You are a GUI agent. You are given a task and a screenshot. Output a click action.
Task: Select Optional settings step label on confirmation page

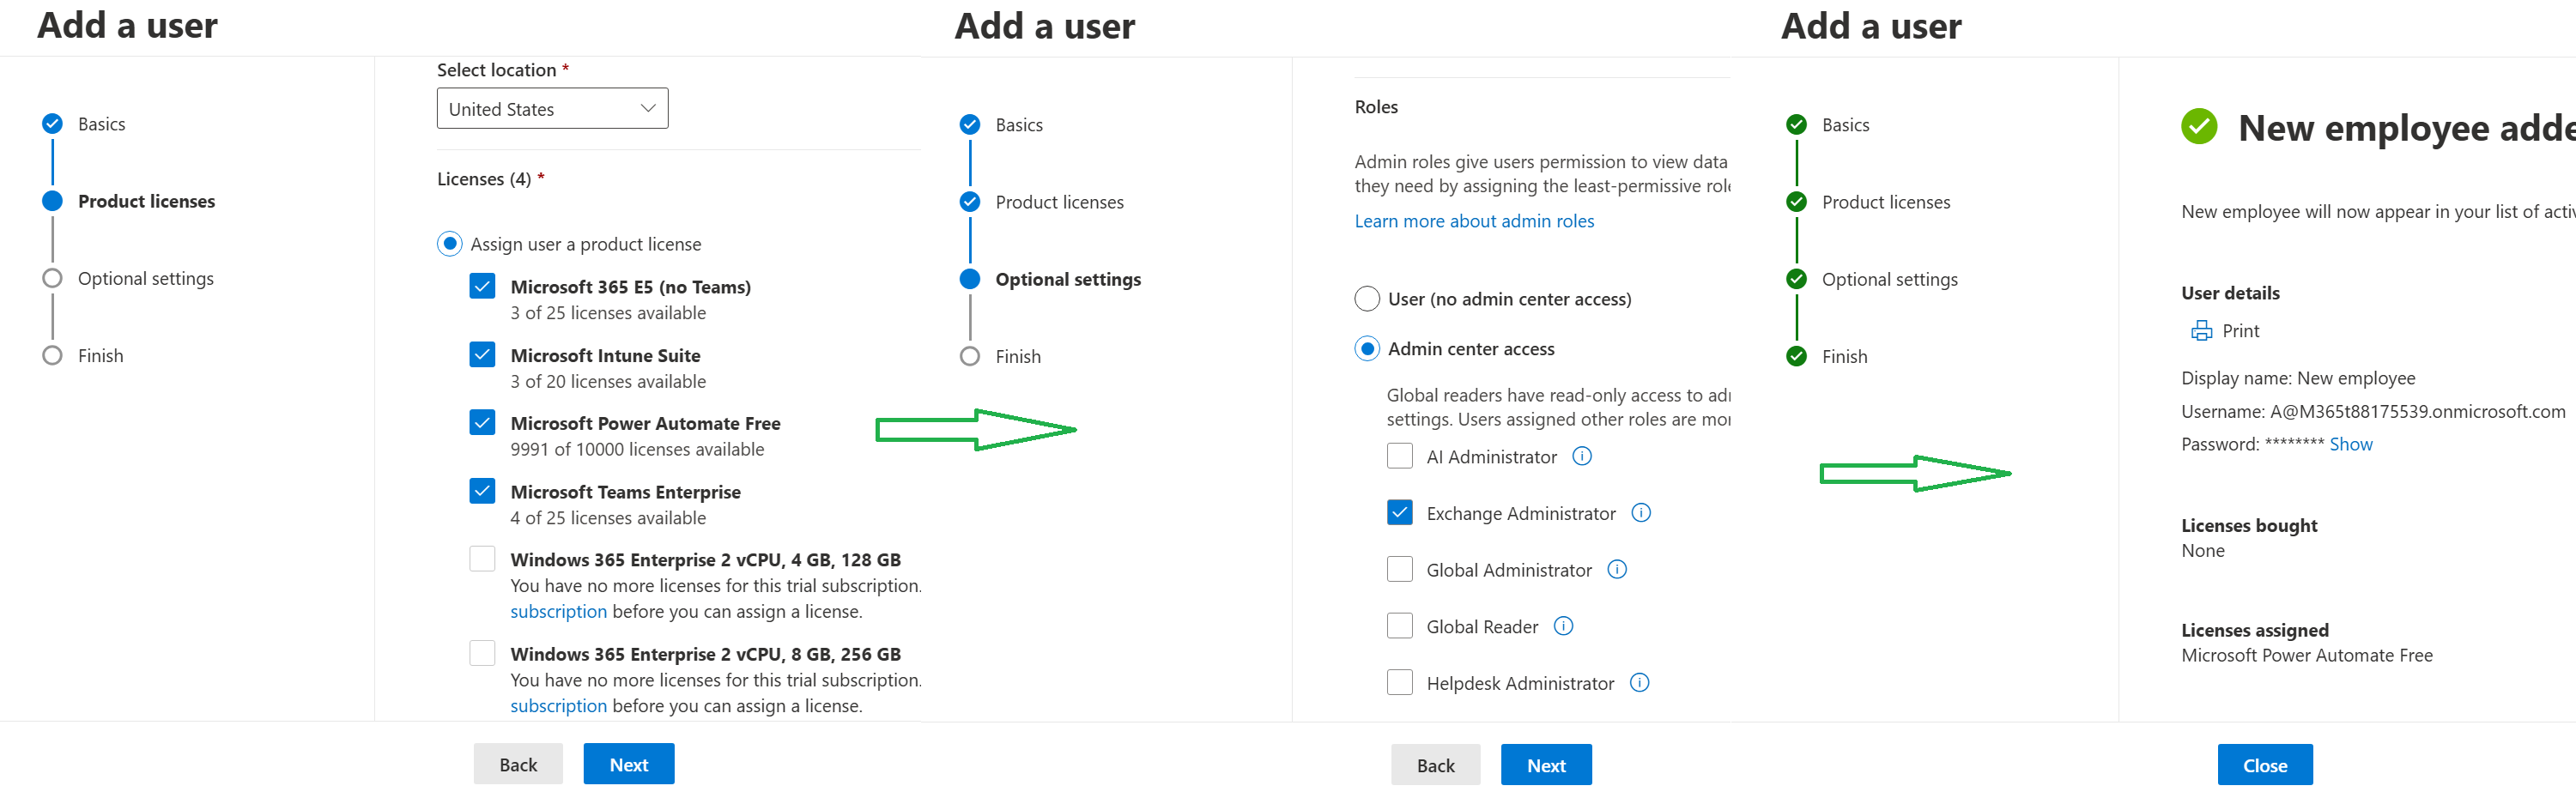click(1890, 279)
